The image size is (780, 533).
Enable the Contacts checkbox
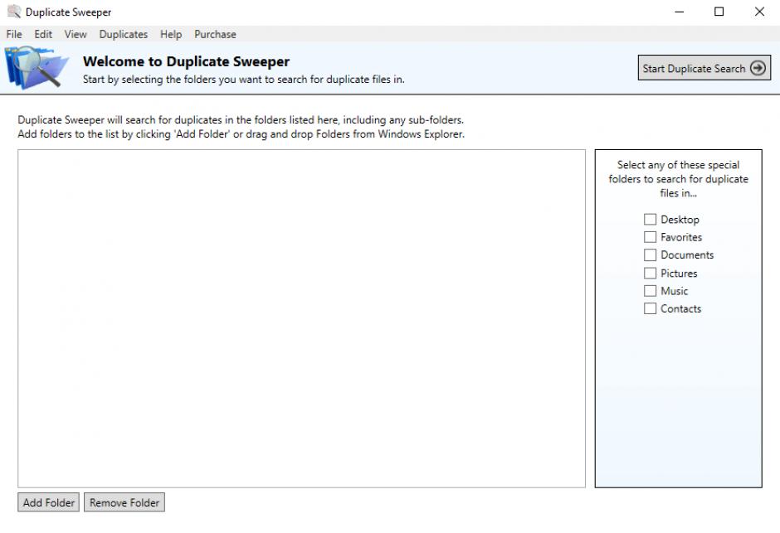(650, 308)
